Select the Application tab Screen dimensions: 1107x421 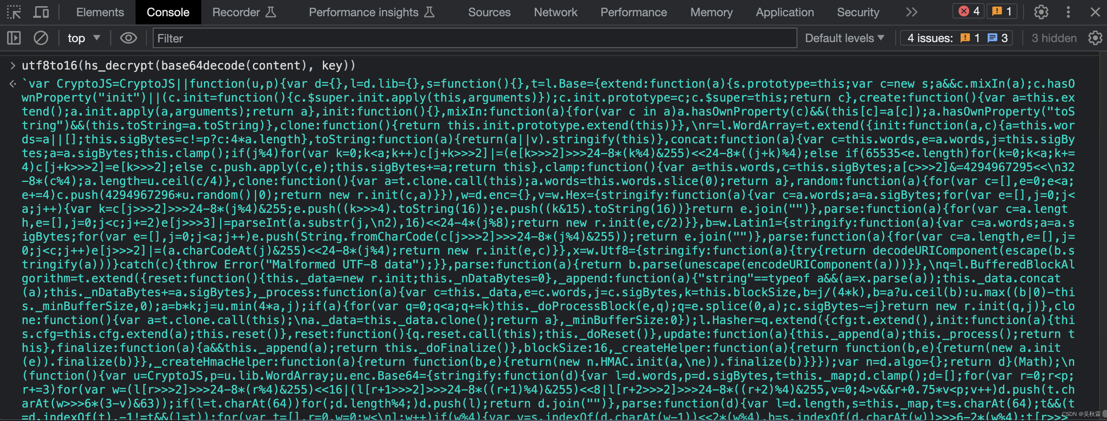coord(785,12)
